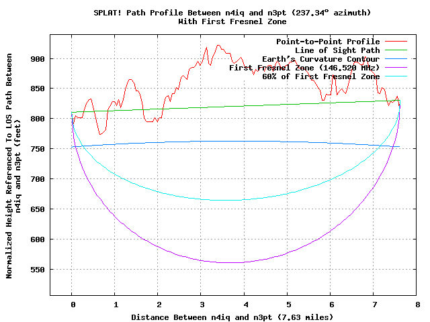
Task: Click the y-axis tick label 850
Action: 38,89
